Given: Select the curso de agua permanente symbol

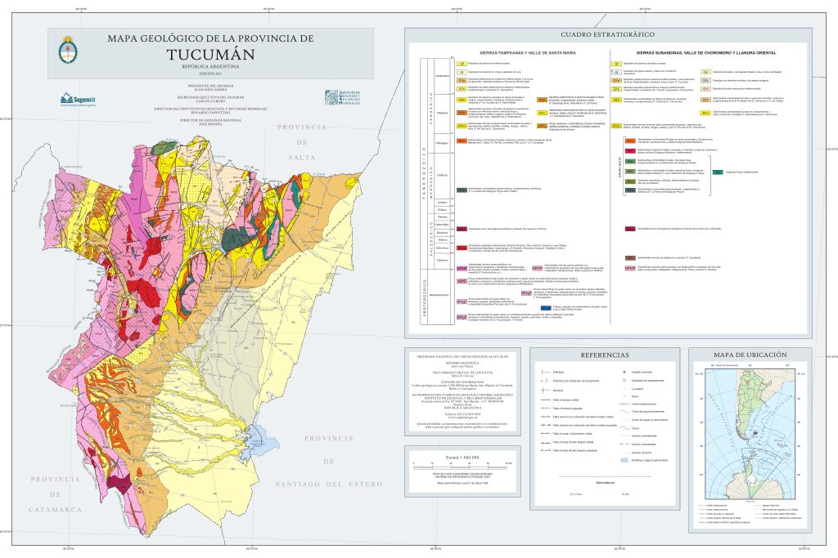Looking at the screenshot, I should (623, 411).
